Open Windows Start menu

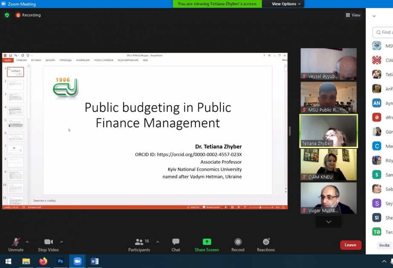(x=8, y=262)
